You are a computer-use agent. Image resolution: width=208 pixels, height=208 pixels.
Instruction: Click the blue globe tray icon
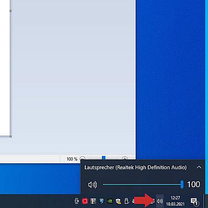tap(101, 201)
